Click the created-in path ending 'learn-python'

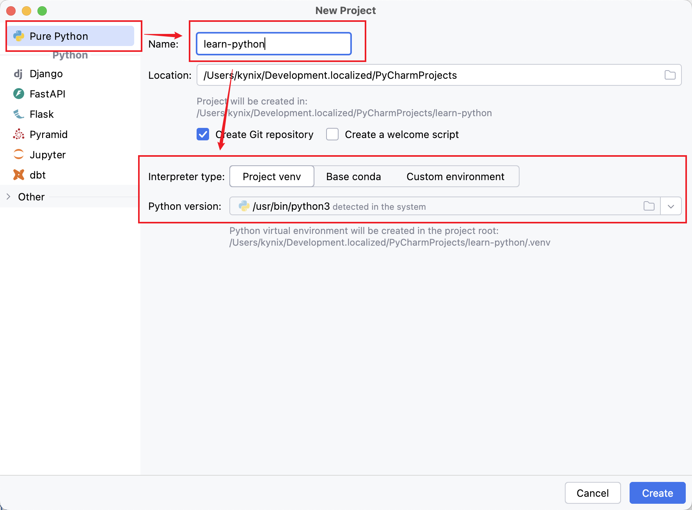point(344,113)
